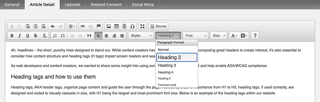Toggle underline formatting

[x=28, y=36]
